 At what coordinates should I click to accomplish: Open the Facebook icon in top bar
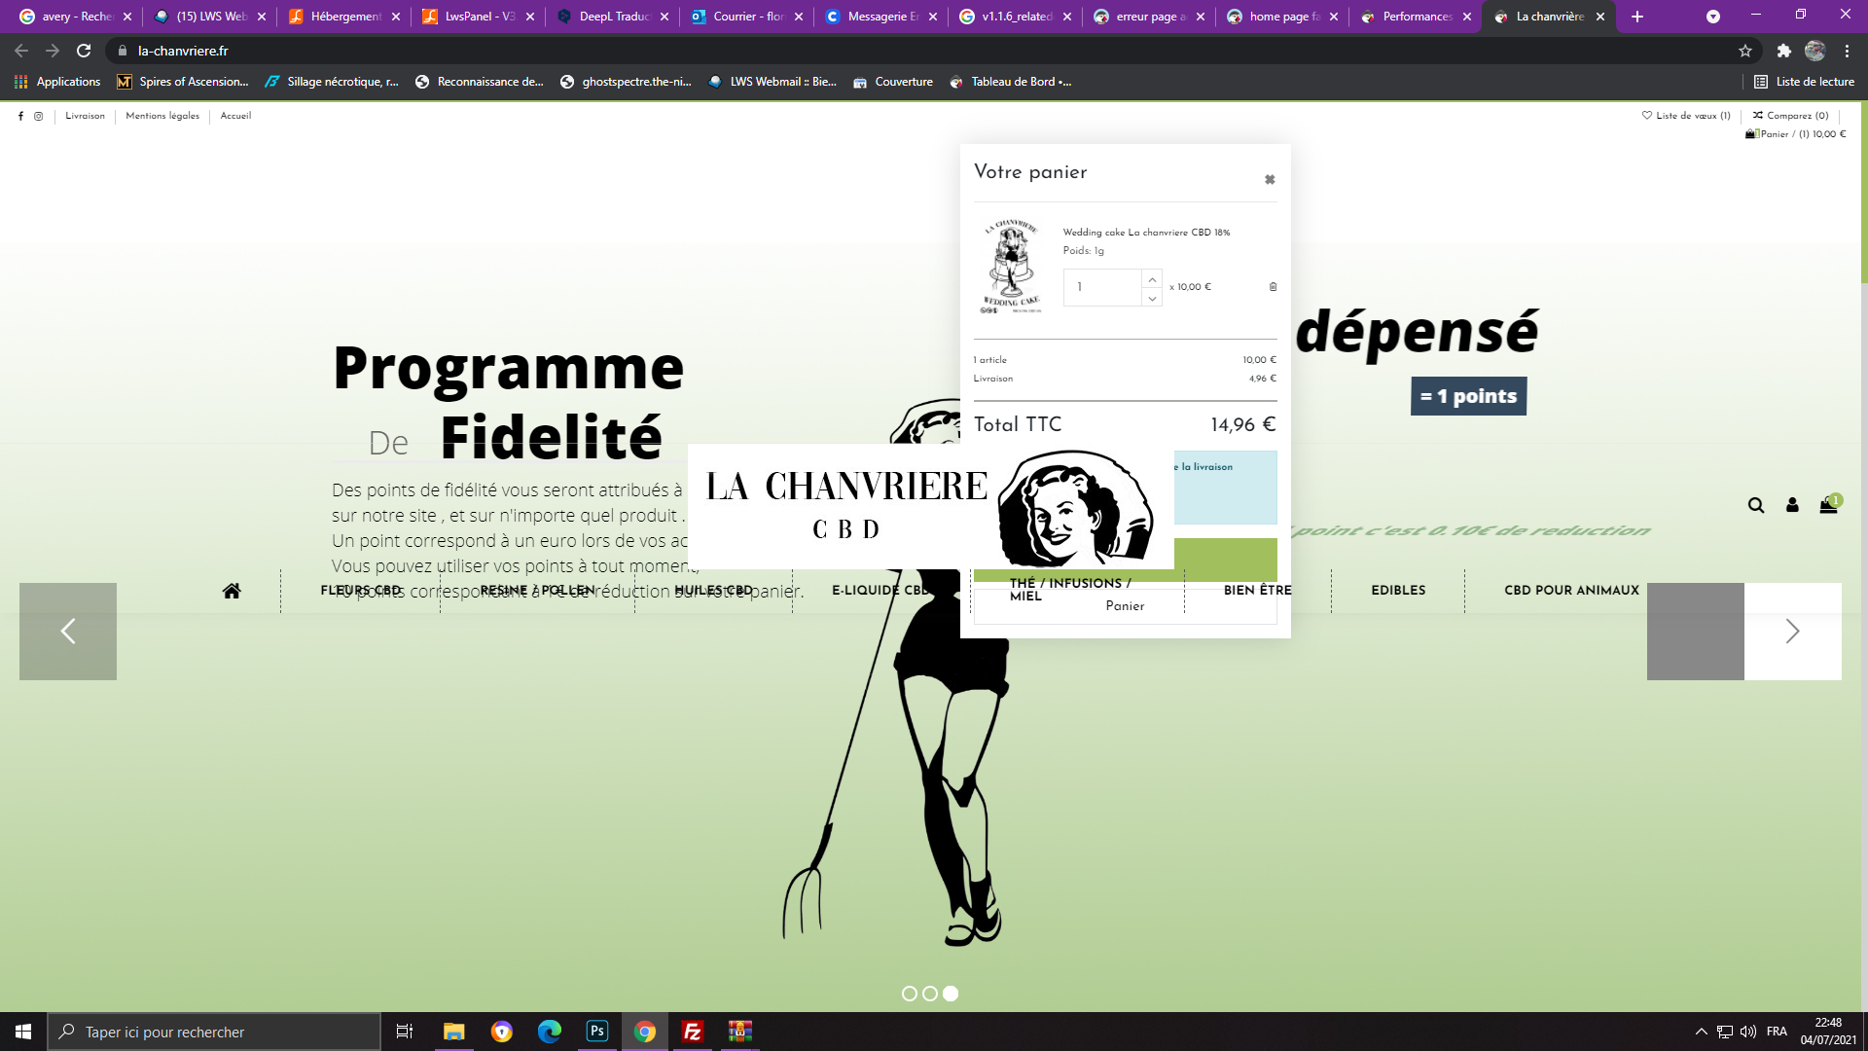click(x=20, y=116)
